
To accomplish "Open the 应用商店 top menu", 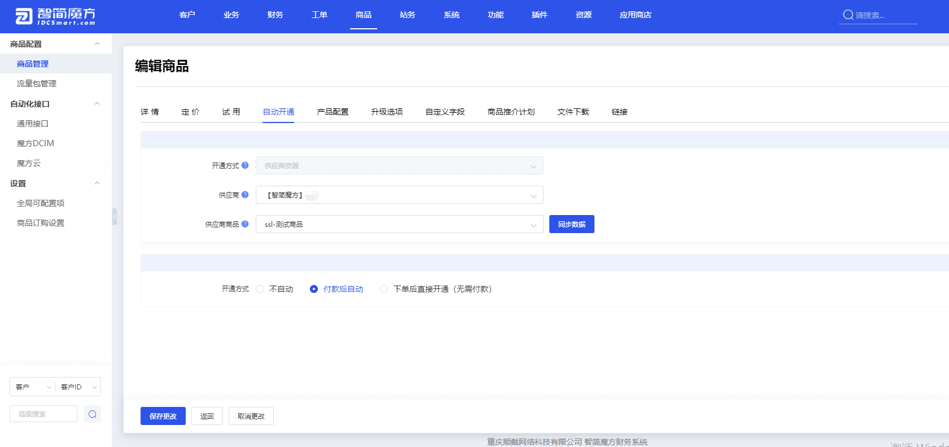I will [x=636, y=15].
